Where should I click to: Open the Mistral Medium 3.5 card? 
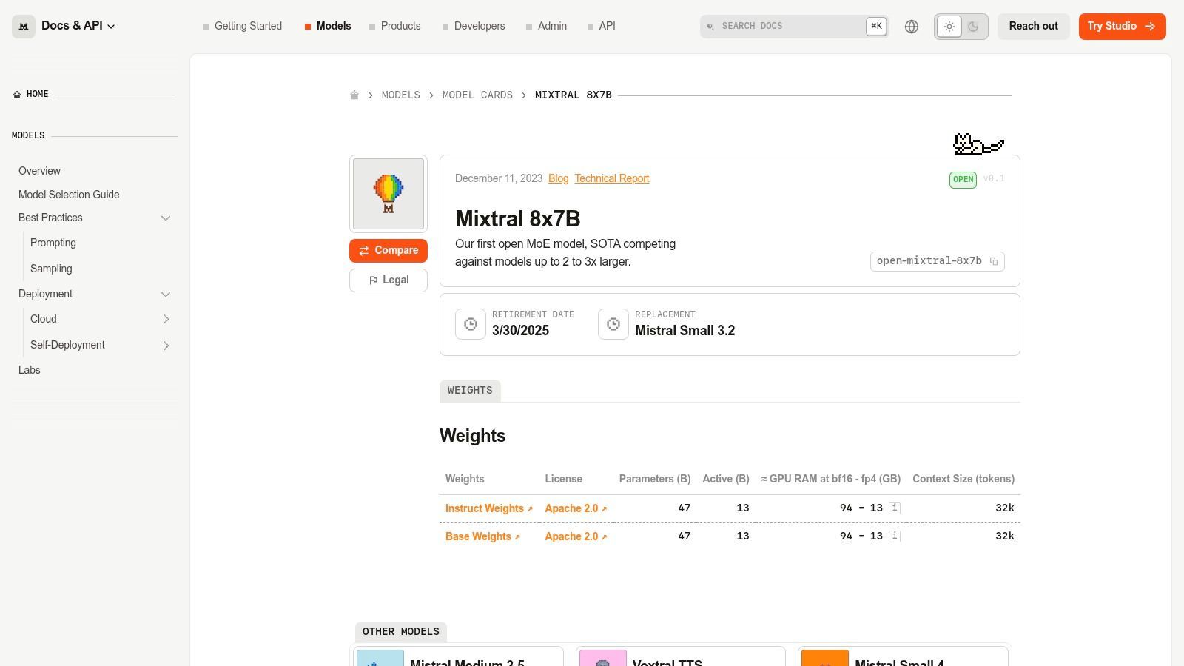coord(458,656)
